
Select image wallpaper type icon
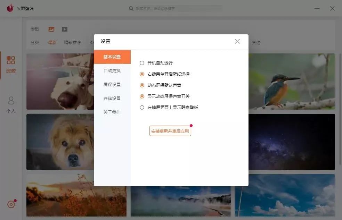(51, 29)
